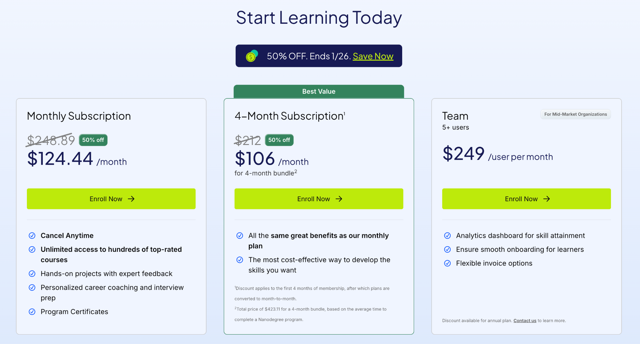Click the checkmark beside most cost-effective benefit

point(240,260)
